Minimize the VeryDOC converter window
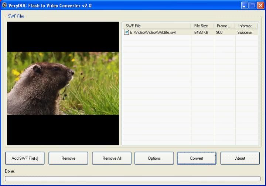Viewport: 266px width, 186px height. pos(244,5)
